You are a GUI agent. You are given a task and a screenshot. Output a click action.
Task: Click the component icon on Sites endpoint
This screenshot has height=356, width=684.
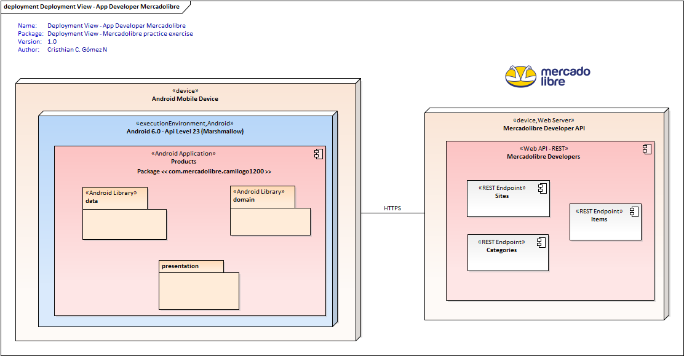click(x=543, y=189)
